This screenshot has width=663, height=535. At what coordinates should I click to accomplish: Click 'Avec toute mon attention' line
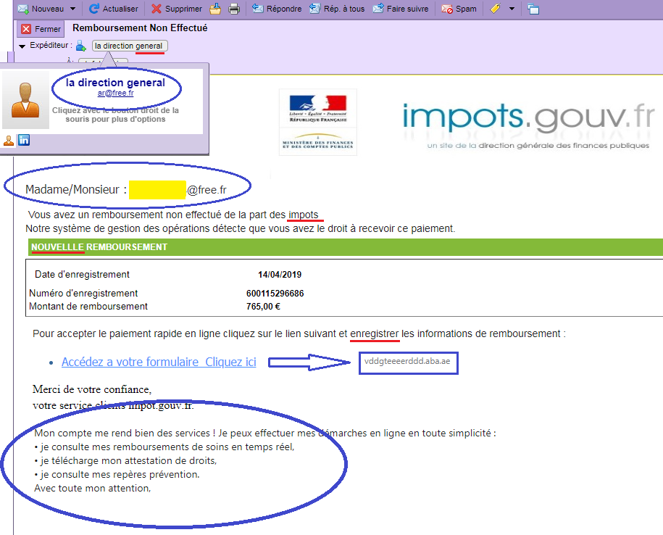(93, 488)
